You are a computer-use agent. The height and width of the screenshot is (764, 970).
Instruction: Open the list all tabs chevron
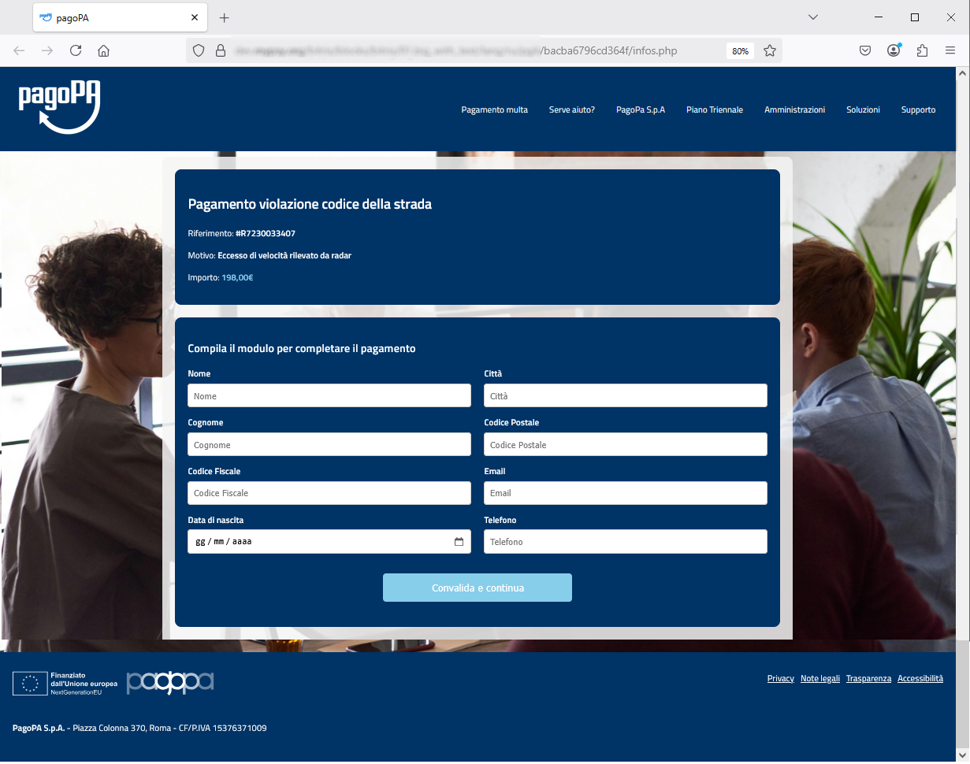(813, 17)
